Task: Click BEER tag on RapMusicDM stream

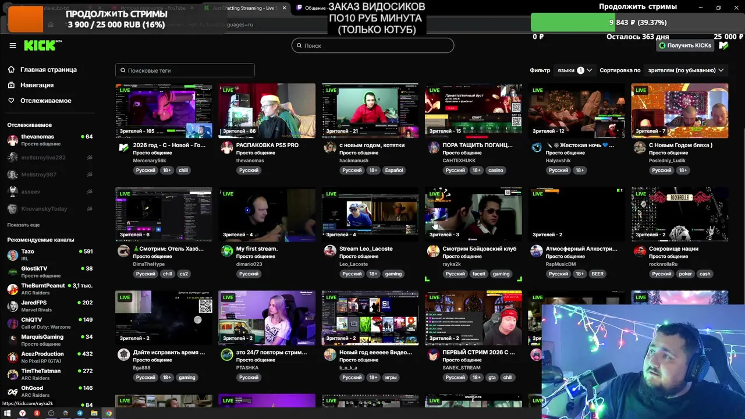Action: 597,274
